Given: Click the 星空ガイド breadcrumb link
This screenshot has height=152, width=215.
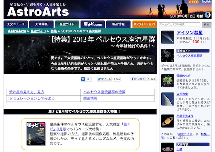Looking at the screenshot, I should point(38,32).
